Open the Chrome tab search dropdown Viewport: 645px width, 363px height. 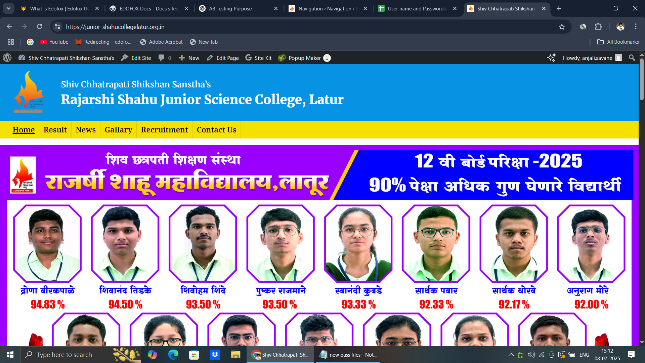(8, 8)
